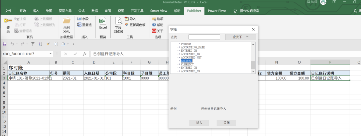361x136 pixels.
Task: Switch to the 页面布局 tab
Action: tap(65, 11)
